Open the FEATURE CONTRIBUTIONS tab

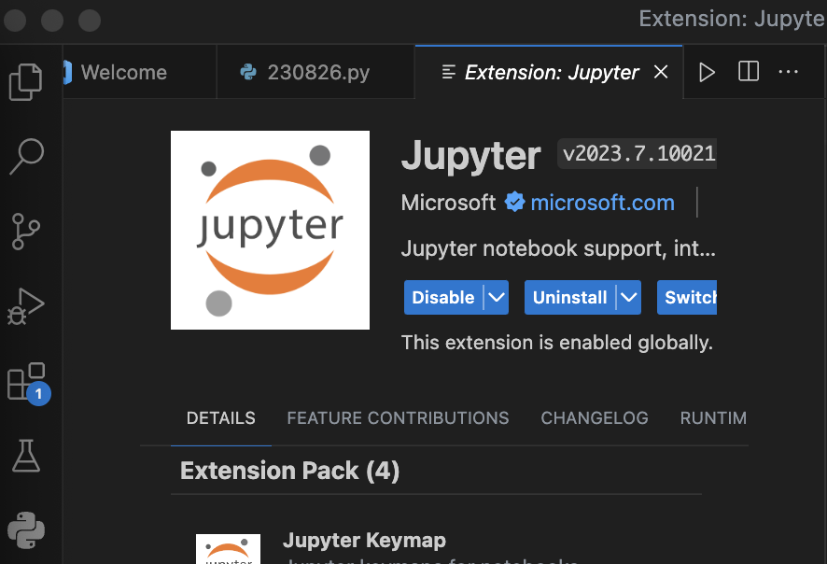coord(399,418)
